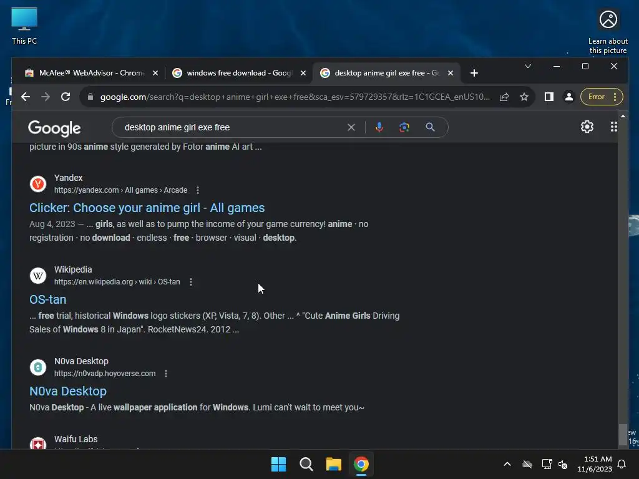Select the desktop anime girl exe tab
The width and height of the screenshot is (639, 479).
pos(386,73)
